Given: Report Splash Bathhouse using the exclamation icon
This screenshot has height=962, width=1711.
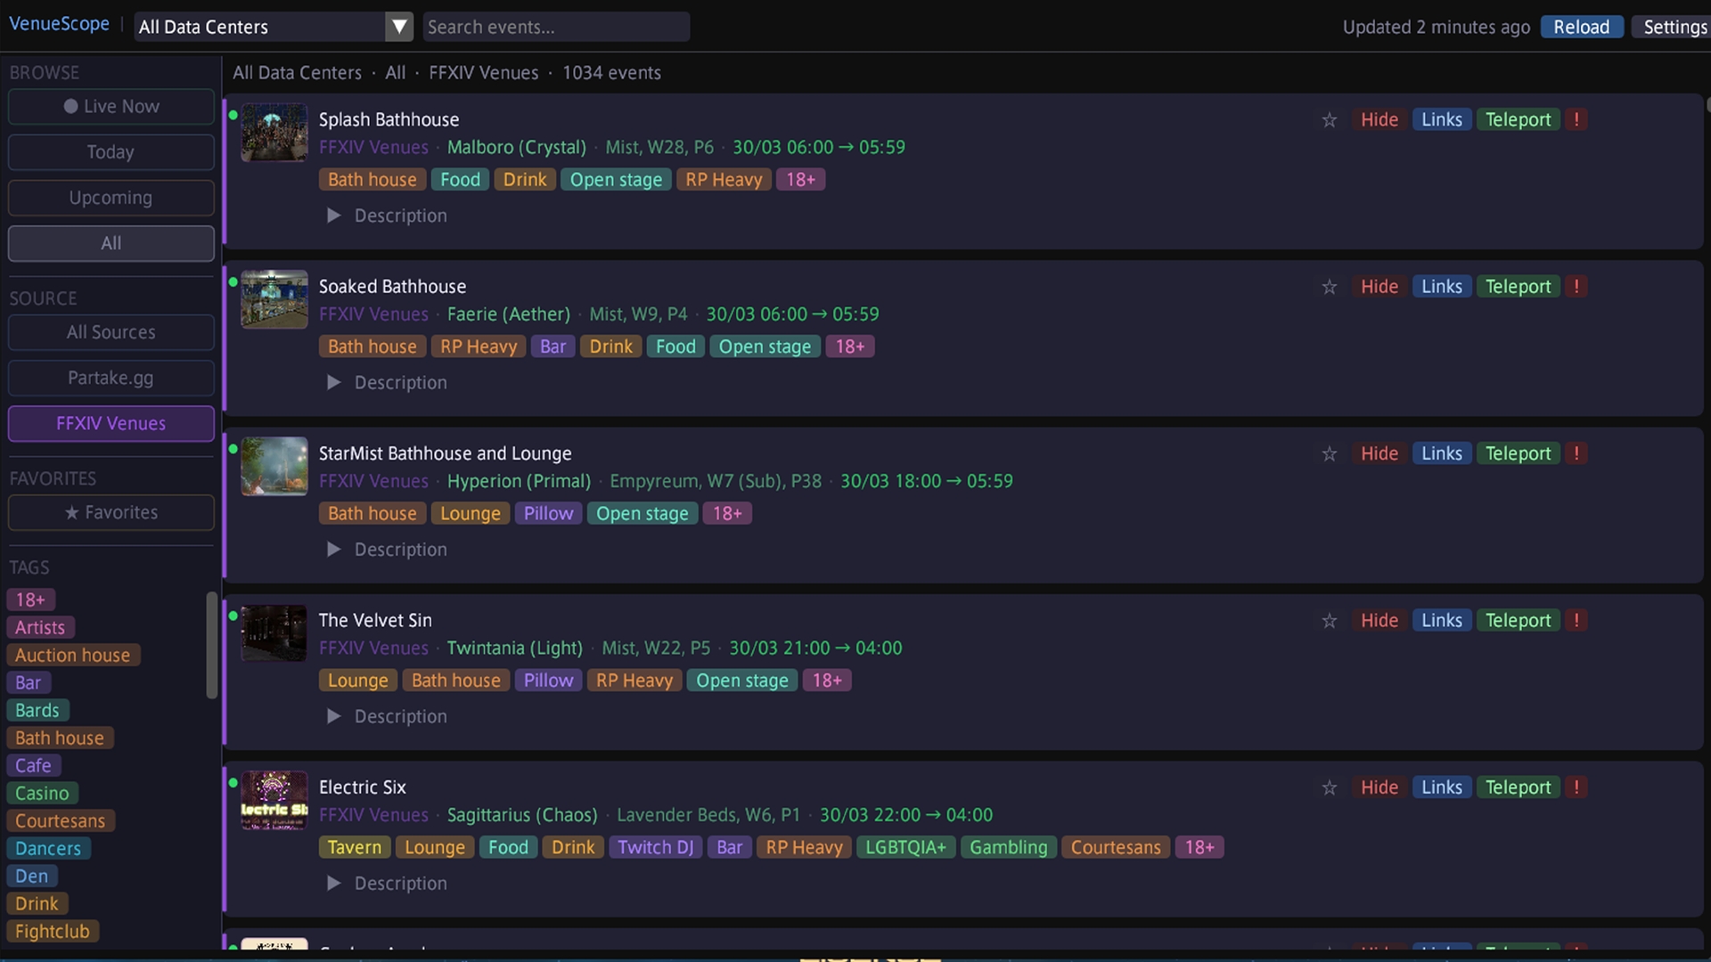Looking at the screenshot, I should click(x=1576, y=119).
